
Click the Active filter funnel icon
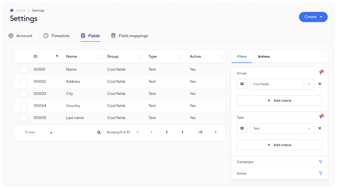coord(320,173)
